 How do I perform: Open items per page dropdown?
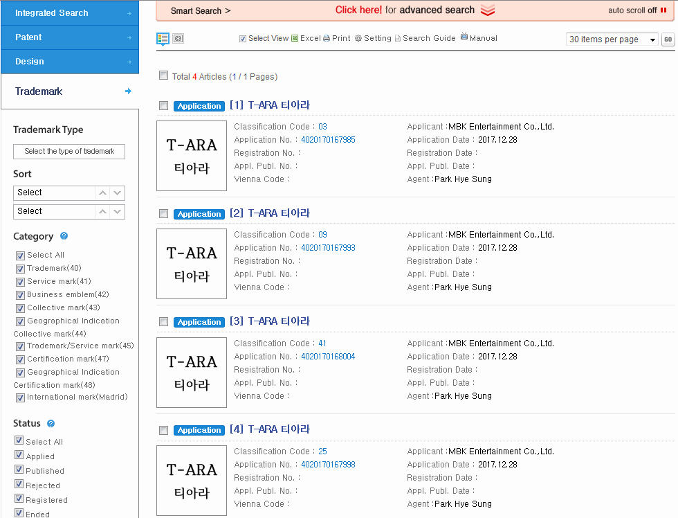pos(612,39)
